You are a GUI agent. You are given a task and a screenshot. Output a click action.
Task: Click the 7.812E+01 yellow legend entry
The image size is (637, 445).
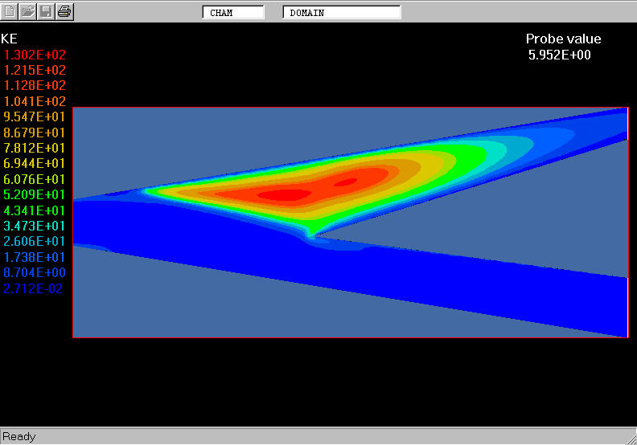click(x=35, y=148)
